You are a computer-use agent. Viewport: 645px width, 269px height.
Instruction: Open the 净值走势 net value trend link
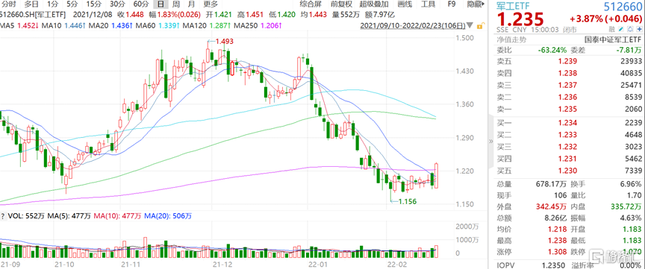pyautogui.click(x=511, y=39)
